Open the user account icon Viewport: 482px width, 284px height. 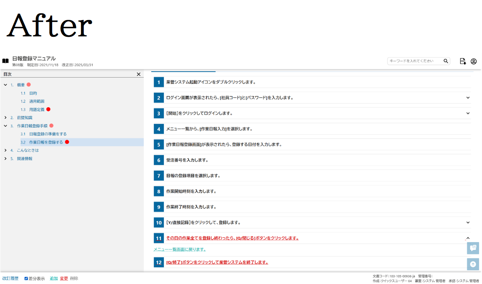(473, 61)
